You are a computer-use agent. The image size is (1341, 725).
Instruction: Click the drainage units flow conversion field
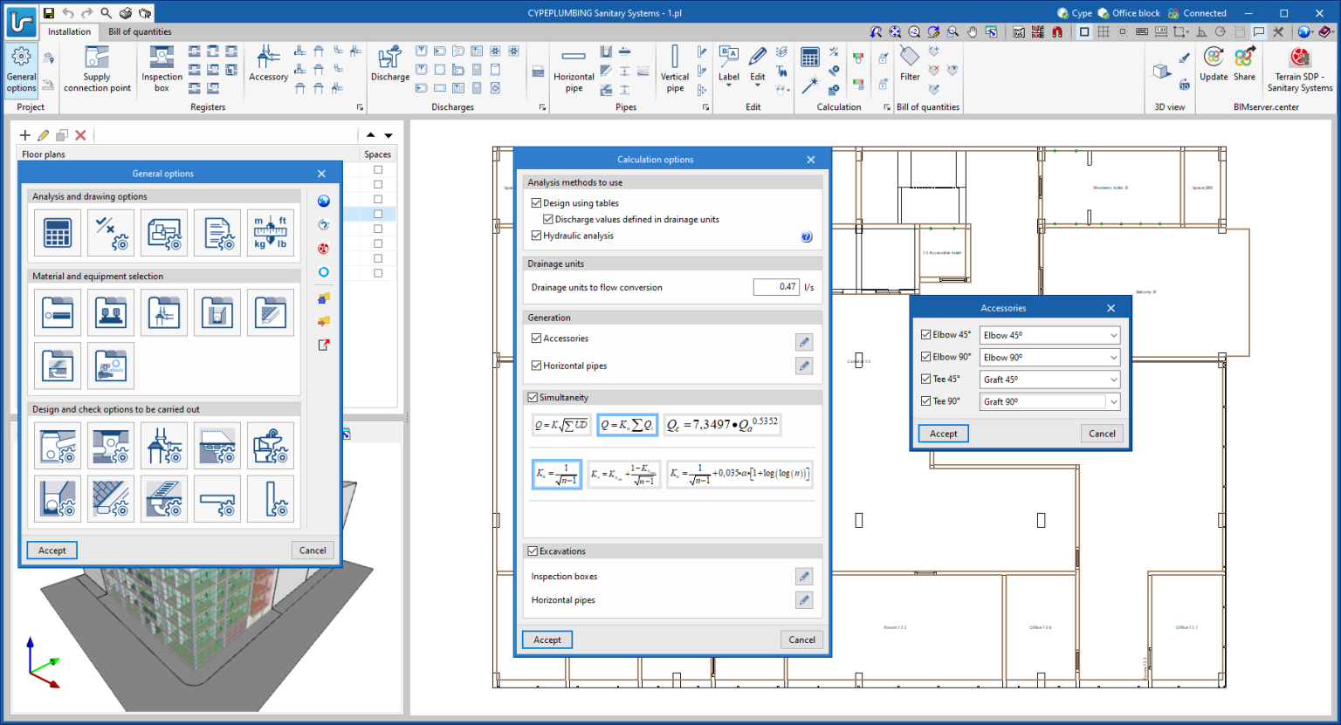coord(776,287)
